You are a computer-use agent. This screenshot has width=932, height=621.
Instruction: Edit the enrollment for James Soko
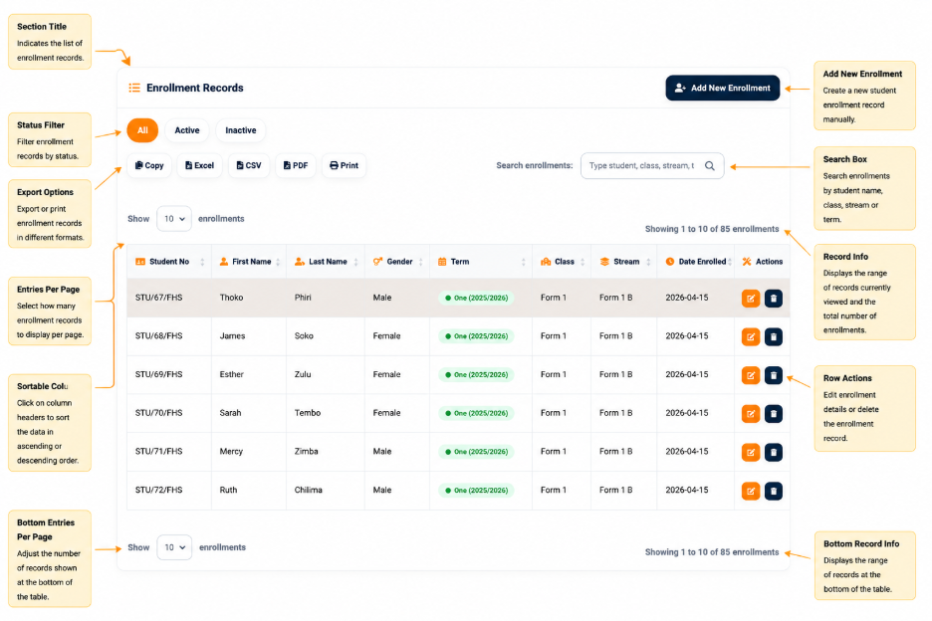[x=751, y=337]
